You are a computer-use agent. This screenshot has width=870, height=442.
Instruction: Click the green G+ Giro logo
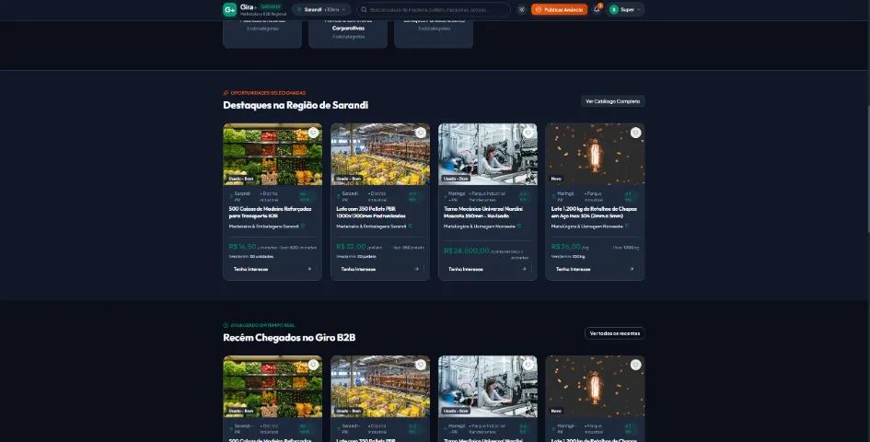pos(230,9)
